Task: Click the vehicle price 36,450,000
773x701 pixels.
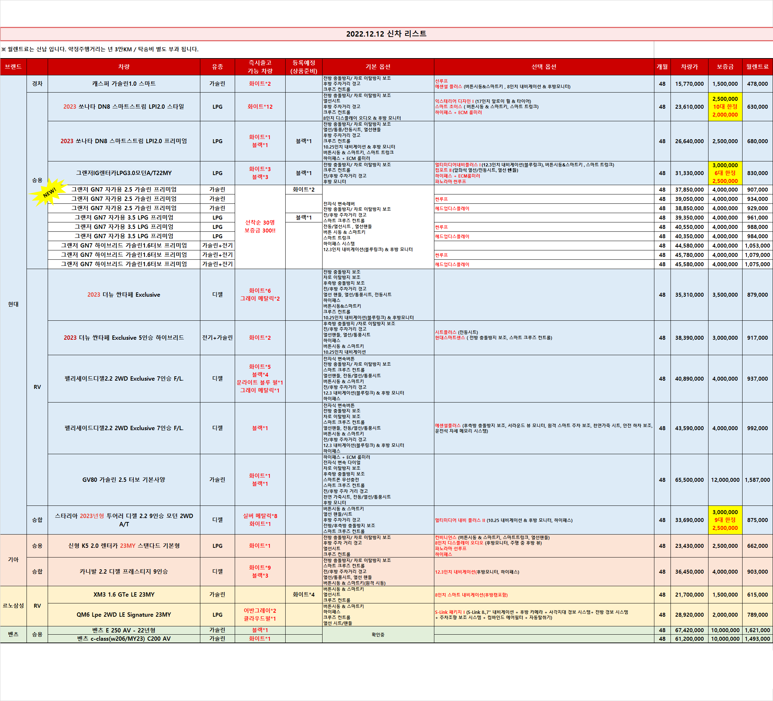Action: click(690, 571)
